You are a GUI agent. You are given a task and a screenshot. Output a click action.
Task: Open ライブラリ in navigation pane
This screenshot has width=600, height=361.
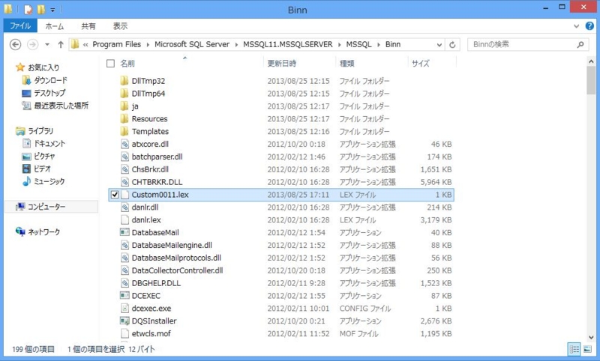click(x=40, y=131)
